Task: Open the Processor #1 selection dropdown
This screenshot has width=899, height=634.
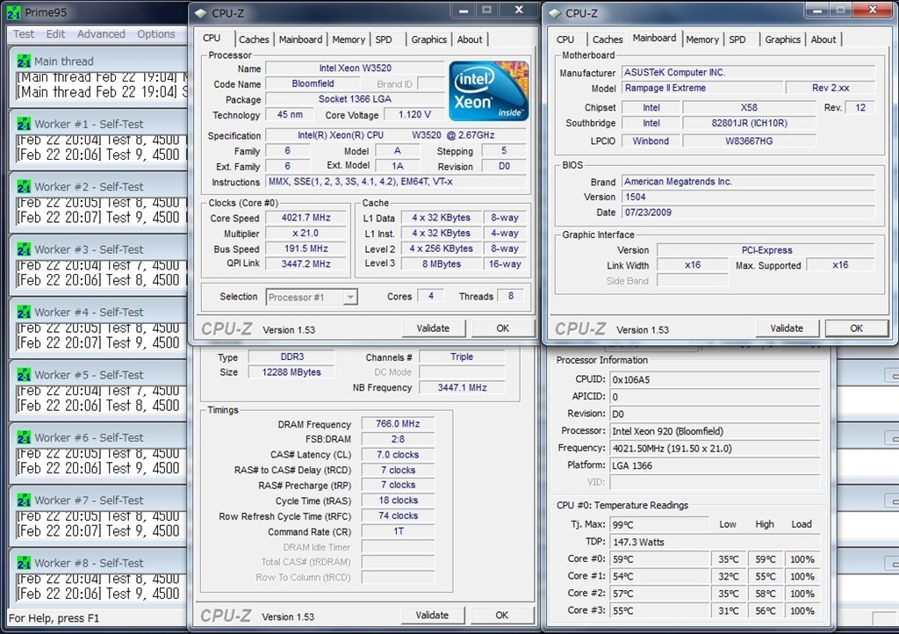Action: click(312, 297)
